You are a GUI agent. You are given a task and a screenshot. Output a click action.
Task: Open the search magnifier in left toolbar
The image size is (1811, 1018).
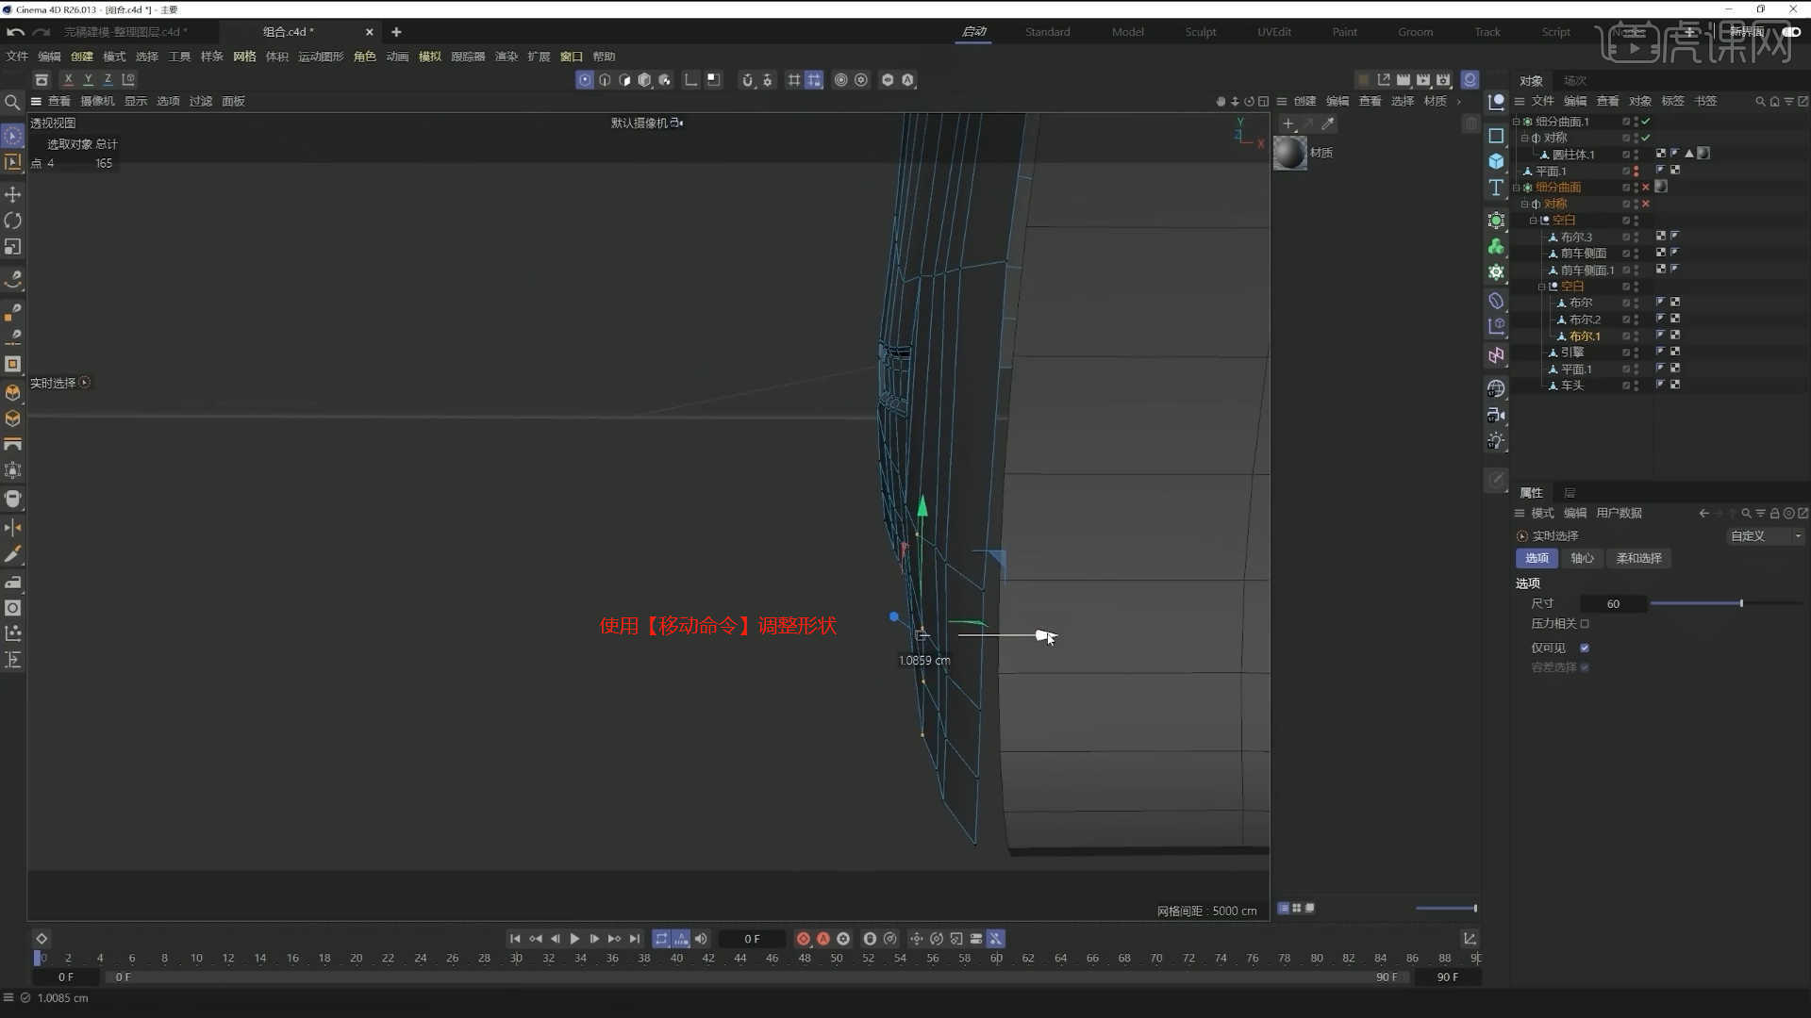click(12, 102)
